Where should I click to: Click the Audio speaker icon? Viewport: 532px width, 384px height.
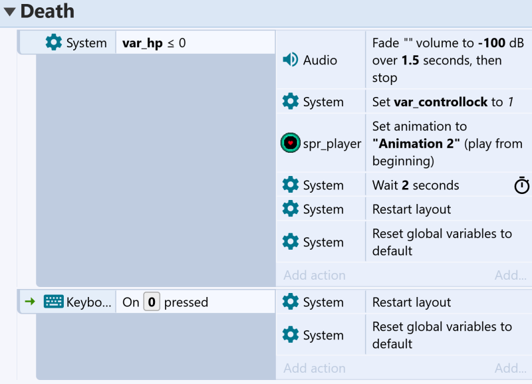(290, 60)
